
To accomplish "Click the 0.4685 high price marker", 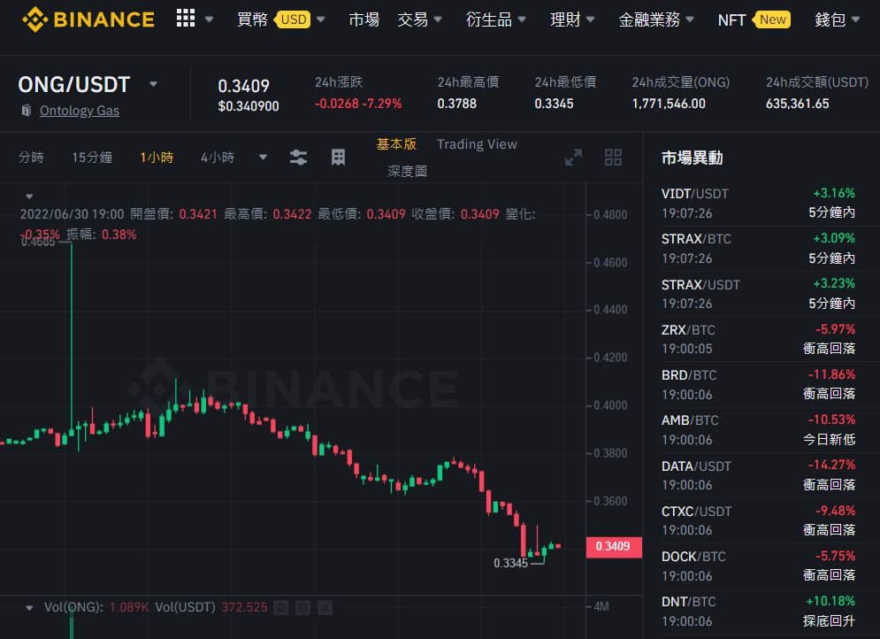I will [38, 242].
